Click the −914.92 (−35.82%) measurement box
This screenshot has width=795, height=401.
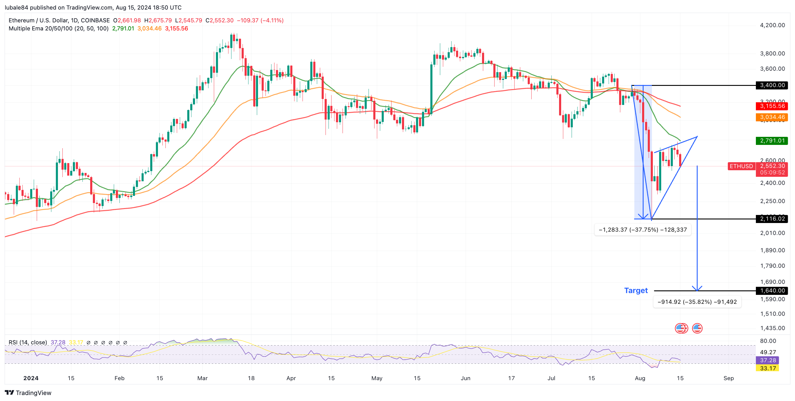(x=697, y=302)
